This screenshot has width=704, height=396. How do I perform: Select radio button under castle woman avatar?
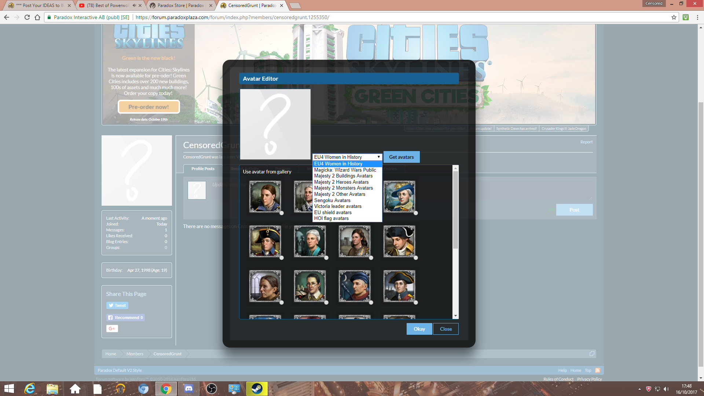point(371,258)
